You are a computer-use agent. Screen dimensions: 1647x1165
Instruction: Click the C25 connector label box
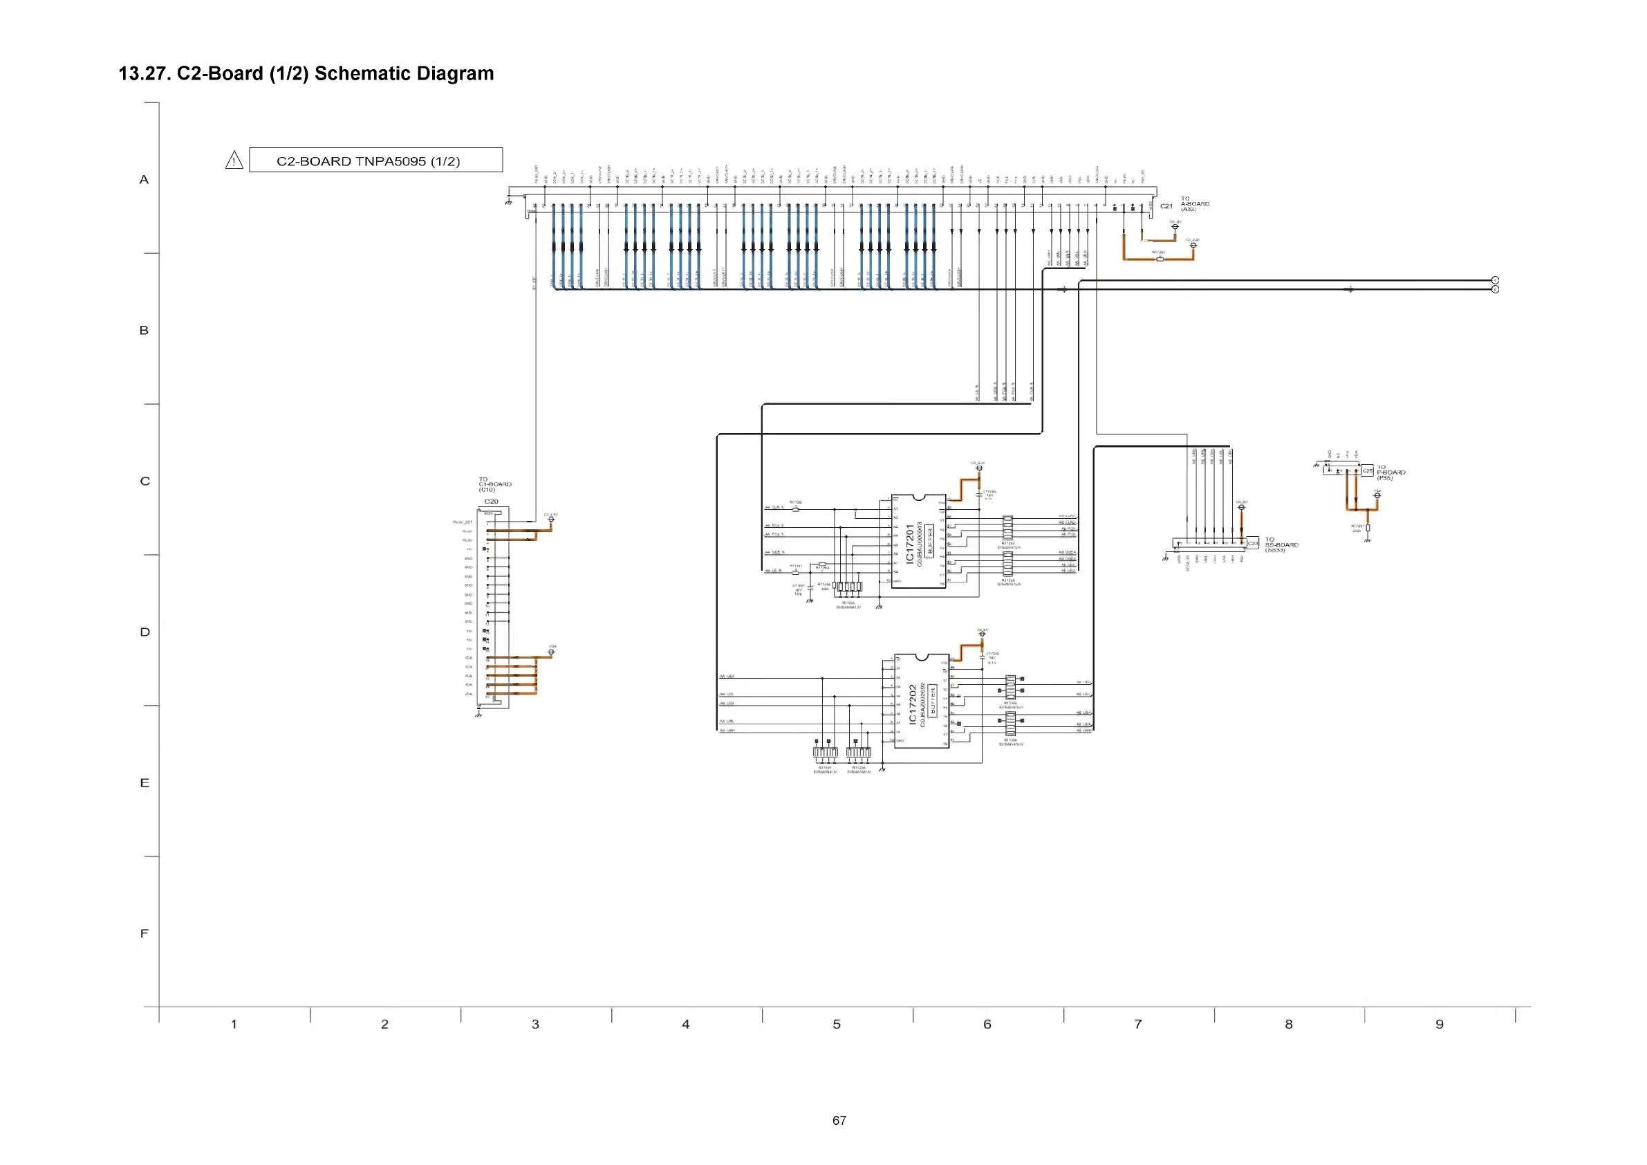point(1367,471)
